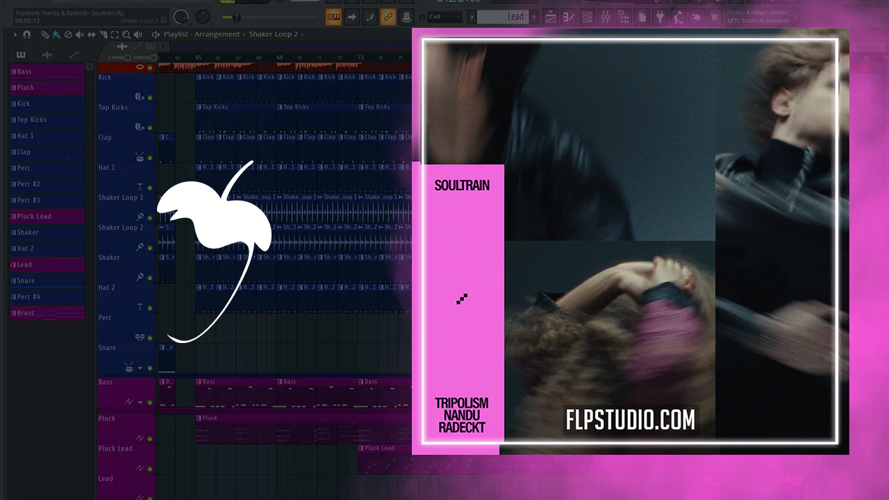Open the Cell snap dropdown
Viewport: 889px width, 500px height.
(x=444, y=17)
